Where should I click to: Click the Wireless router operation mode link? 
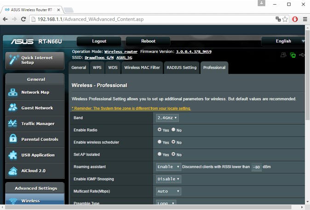121,52
